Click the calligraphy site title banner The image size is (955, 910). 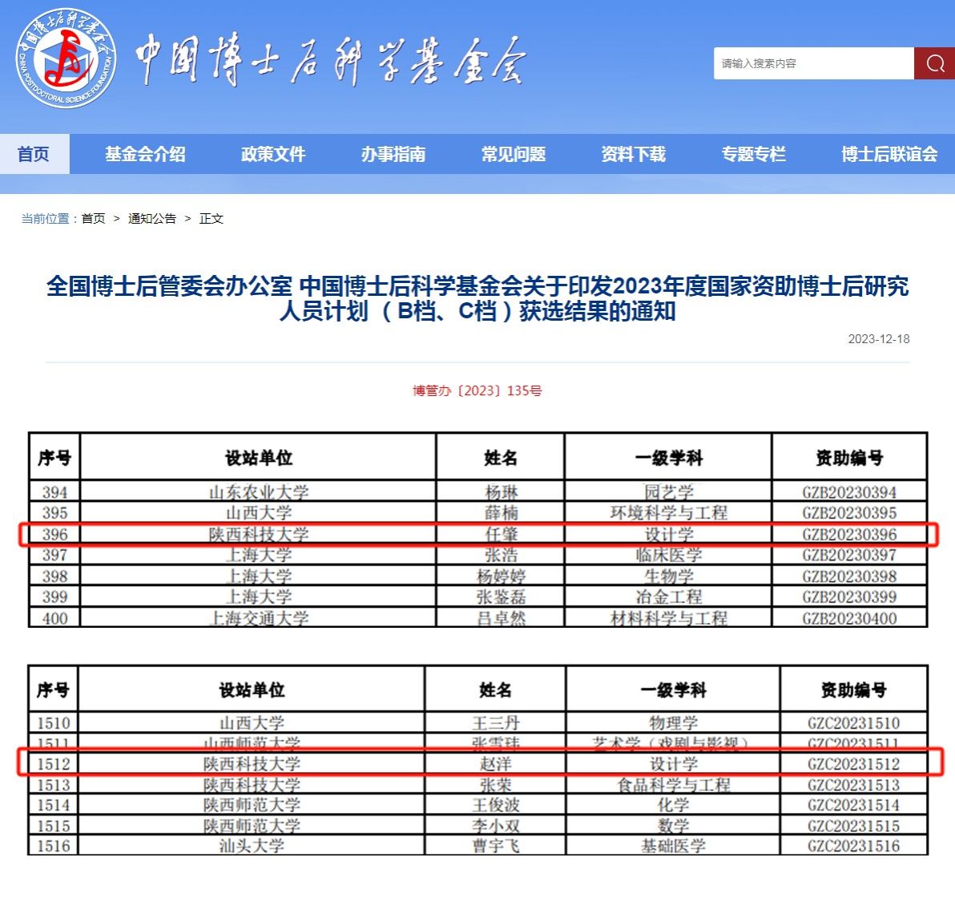330,60
